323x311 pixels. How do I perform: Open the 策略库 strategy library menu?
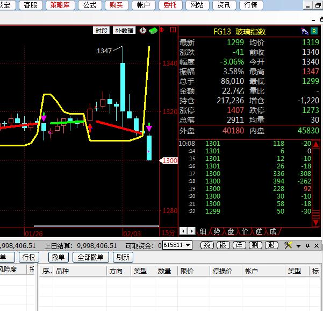click(x=60, y=5)
